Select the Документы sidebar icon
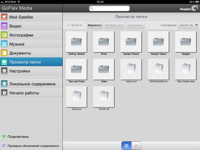The width and height of the screenshot is (200, 150). click(4, 53)
